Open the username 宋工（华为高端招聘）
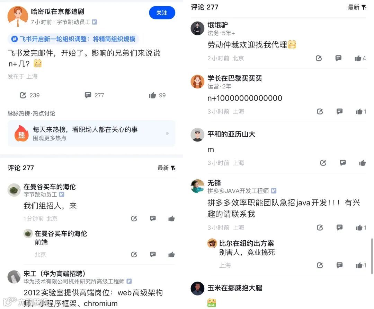374x309 pixels. (54, 273)
